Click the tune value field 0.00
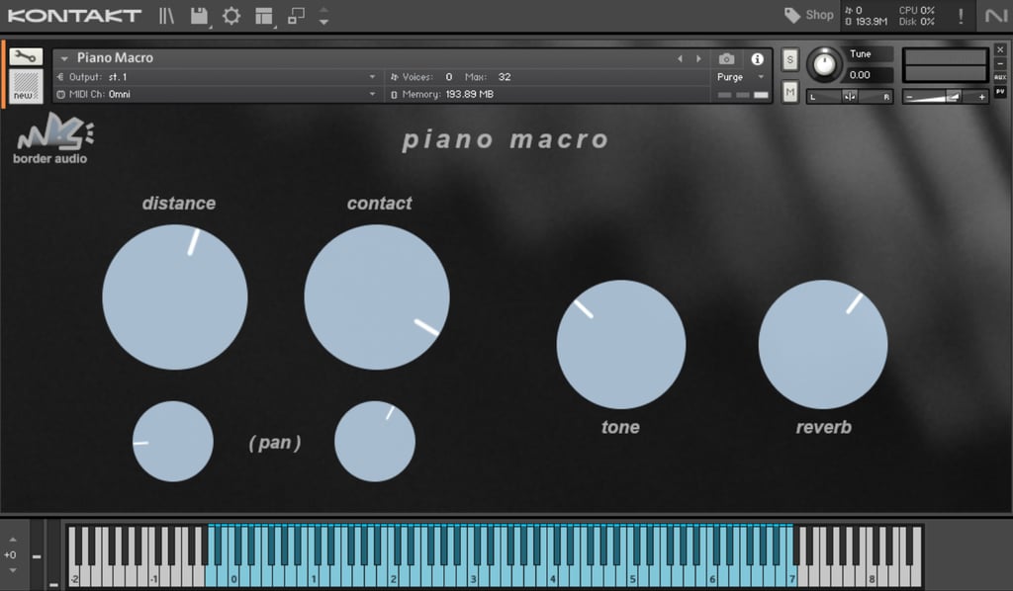The height and width of the screenshot is (591, 1013). 870,75
